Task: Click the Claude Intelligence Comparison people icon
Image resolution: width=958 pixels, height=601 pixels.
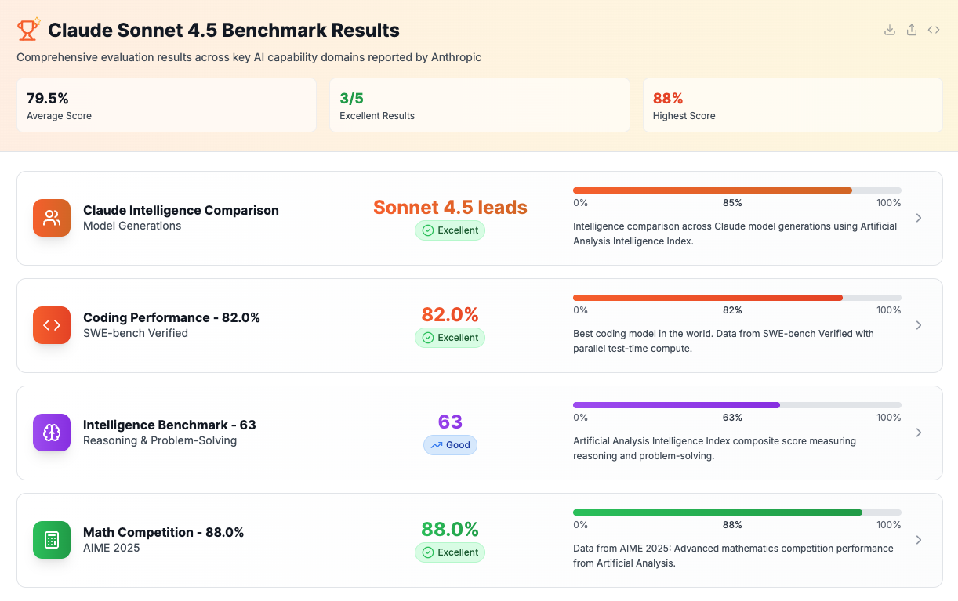Action: pos(51,218)
